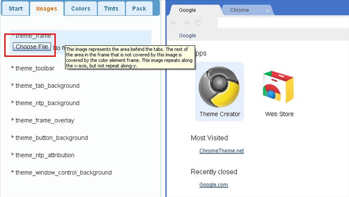Select the theme_button_background label text
This screenshot has width=349, height=197.
click(x=52, y=138)
